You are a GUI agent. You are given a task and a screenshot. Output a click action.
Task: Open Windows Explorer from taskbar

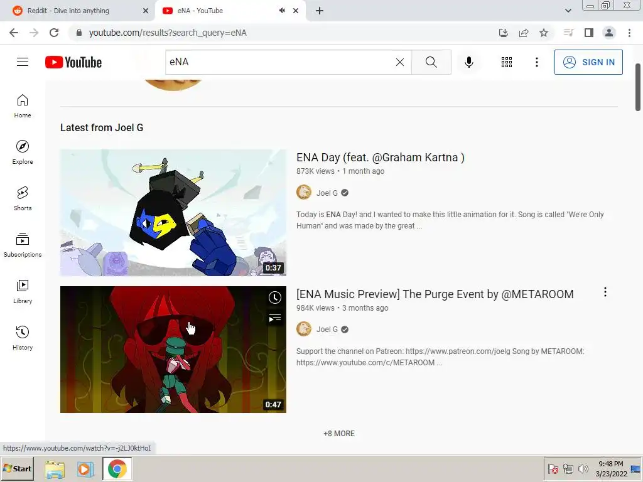55,469
